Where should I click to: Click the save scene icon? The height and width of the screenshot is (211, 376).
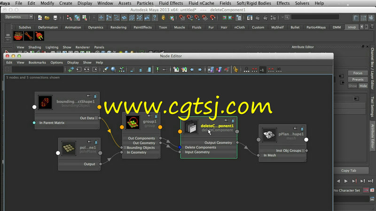point(55,18)
